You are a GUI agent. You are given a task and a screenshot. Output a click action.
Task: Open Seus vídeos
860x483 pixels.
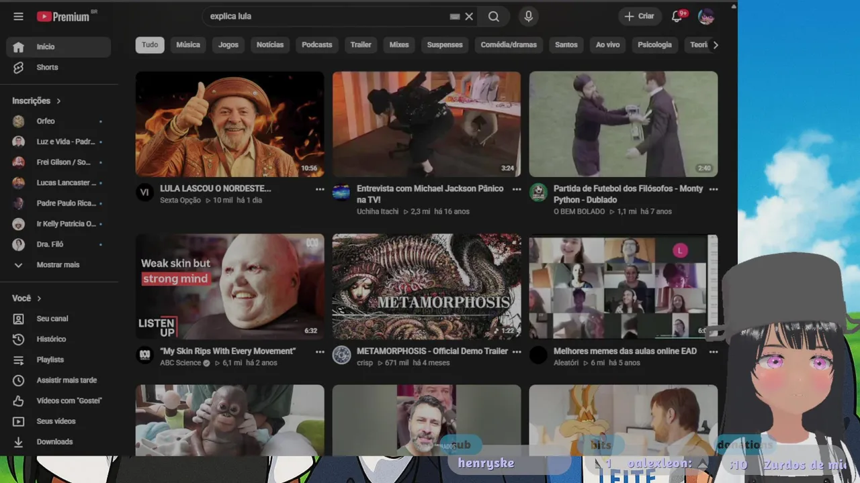pyautogui.click(x=58, y=421)
